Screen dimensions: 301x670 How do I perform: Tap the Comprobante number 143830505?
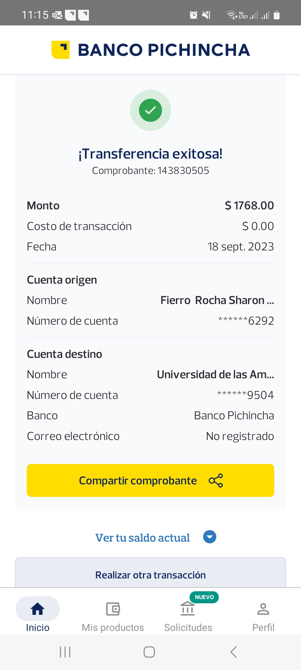(x=183, y=171)
